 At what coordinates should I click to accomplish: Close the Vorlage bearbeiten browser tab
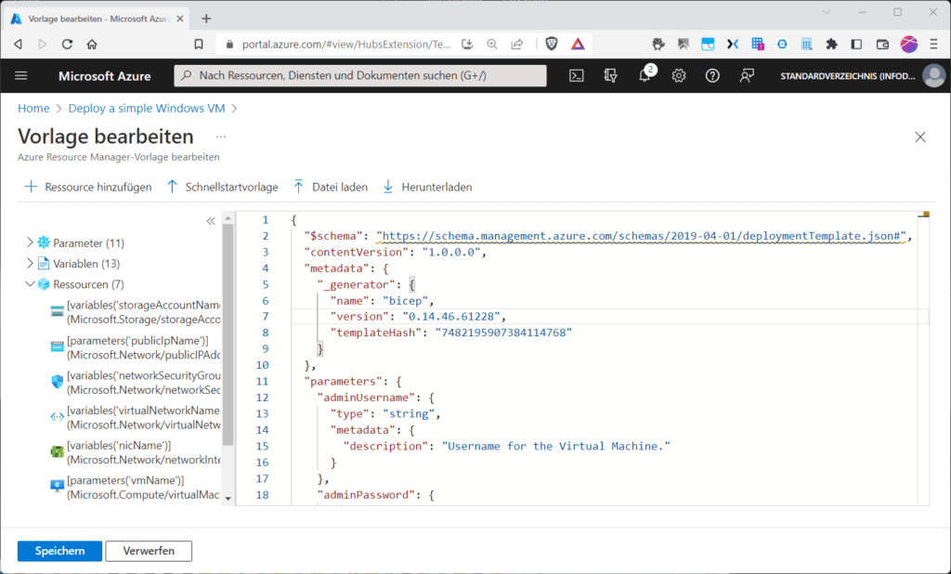pyautogui.click(x=180, y=19)
